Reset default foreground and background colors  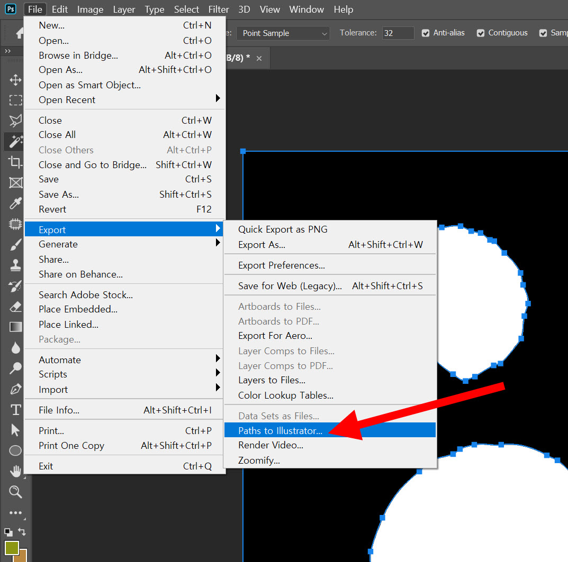[8, 532]
